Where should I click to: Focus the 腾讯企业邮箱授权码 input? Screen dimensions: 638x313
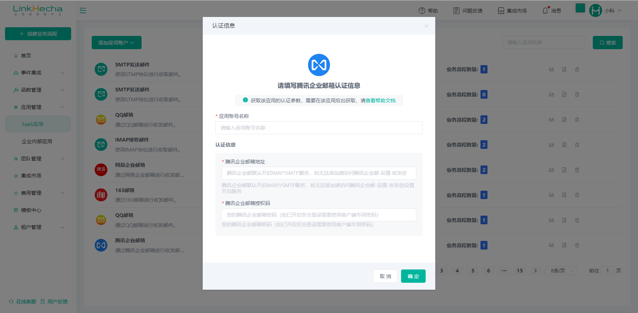click(x=319, y=215)
